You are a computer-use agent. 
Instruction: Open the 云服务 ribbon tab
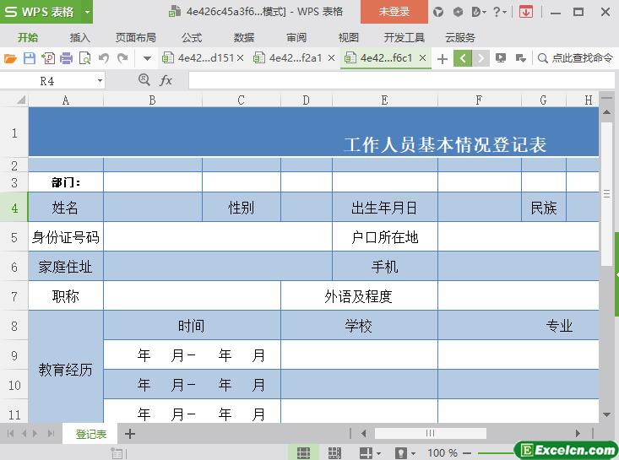point(460,37)
